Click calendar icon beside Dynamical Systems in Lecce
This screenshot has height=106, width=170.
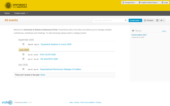[x=23, y=44]
